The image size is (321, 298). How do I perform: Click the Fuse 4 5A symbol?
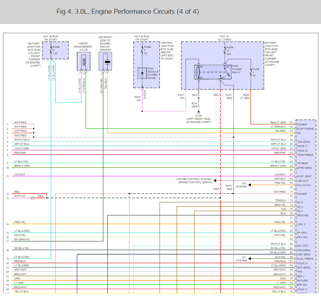250,72
